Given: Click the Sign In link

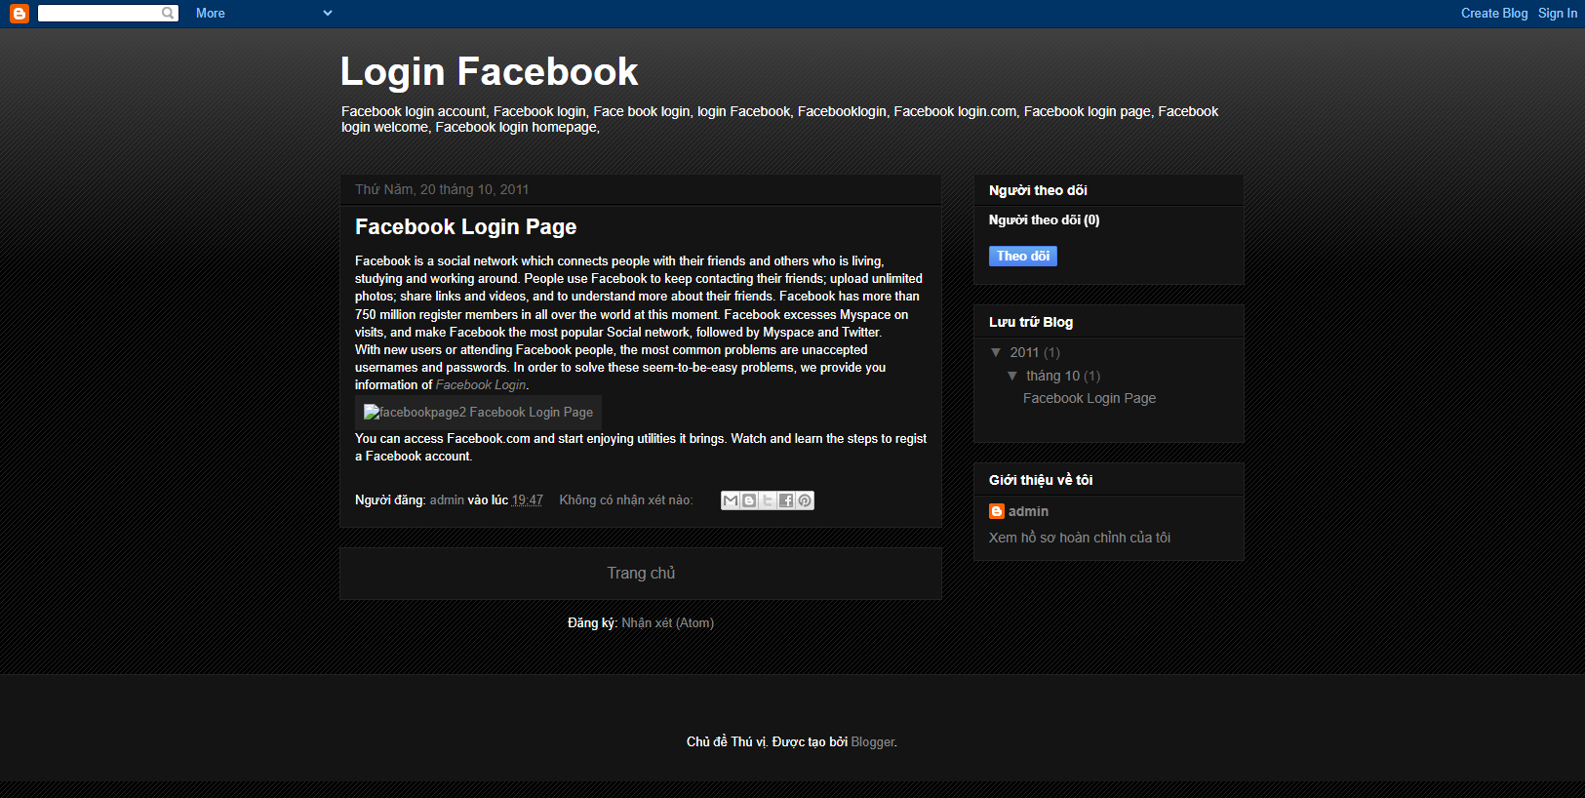Looking at the screenshot, I should (x=1558, y=13).
